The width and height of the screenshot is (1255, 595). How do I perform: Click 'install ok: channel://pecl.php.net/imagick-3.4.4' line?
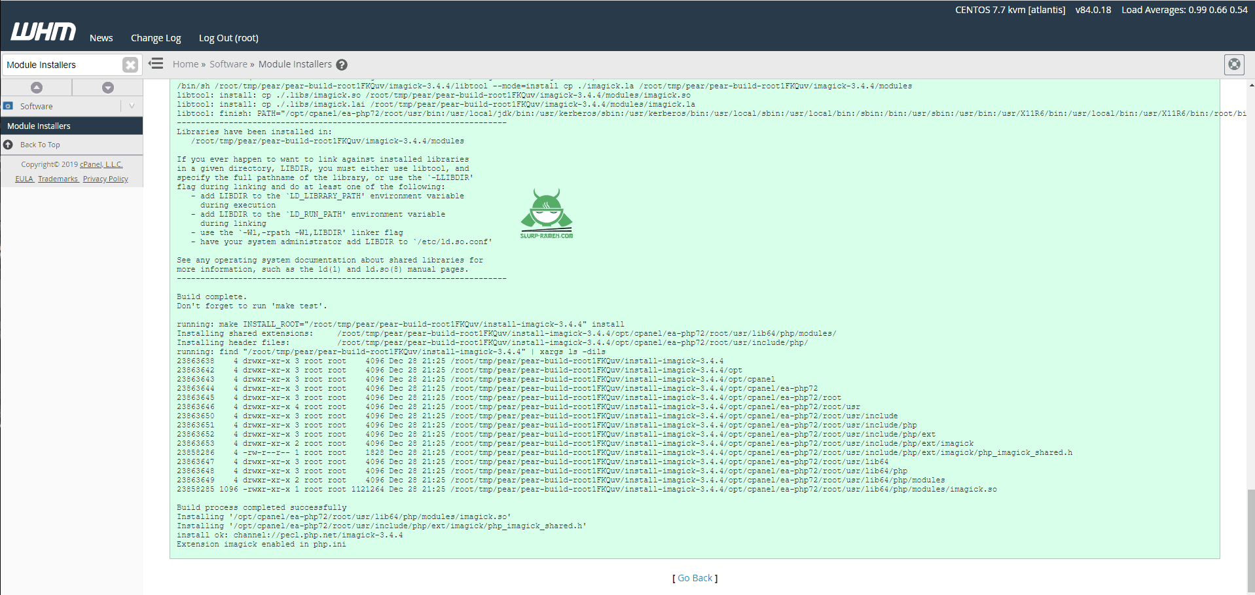point(290,535)
